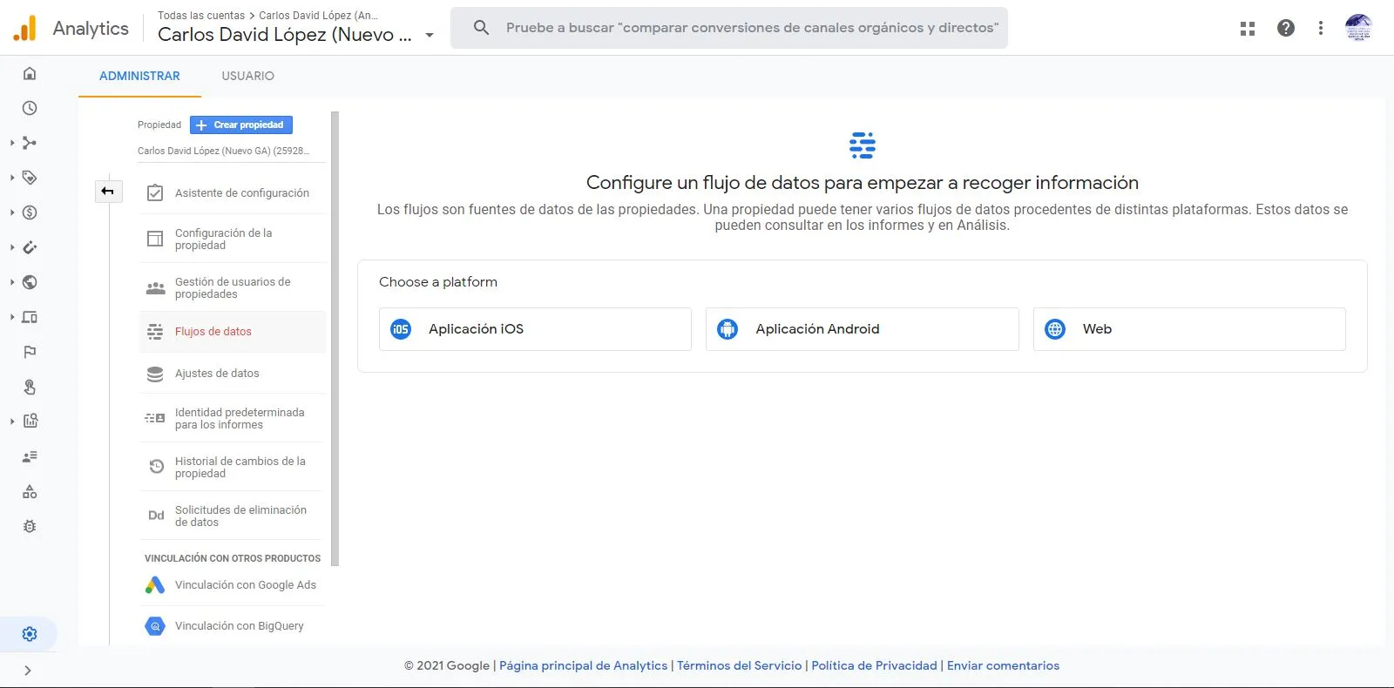Image resolution: width=1394 pixels, height=688 pixels.
Task: Click the blue Admin gear icon
Action: (x=30, y=634)
